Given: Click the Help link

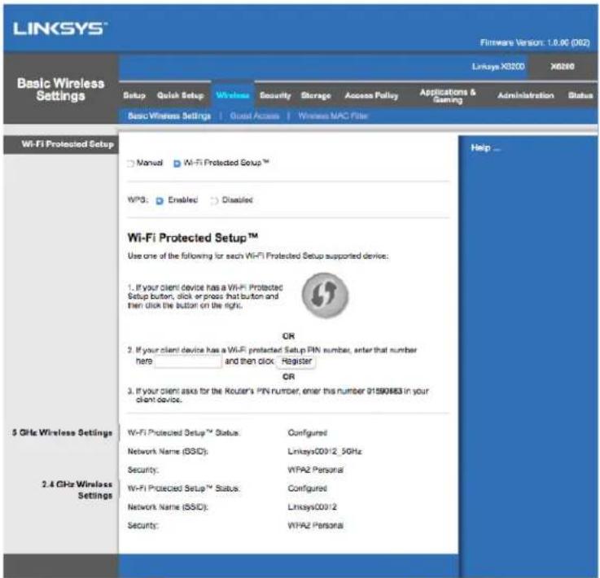Looking at the screenshot, I should (485, 148).
